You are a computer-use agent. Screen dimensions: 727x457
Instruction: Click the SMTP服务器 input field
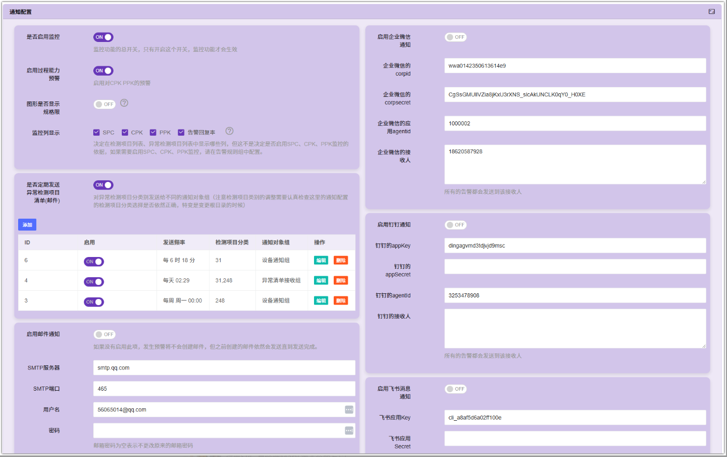(x=224, y=368)
